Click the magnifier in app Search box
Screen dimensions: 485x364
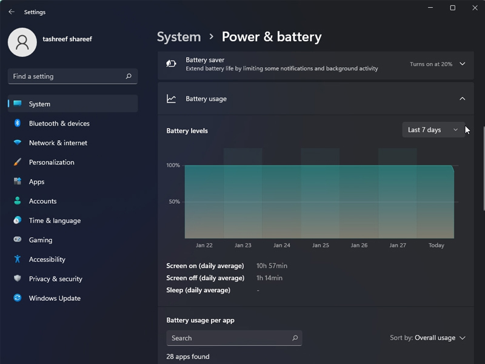tap(295, 338)
